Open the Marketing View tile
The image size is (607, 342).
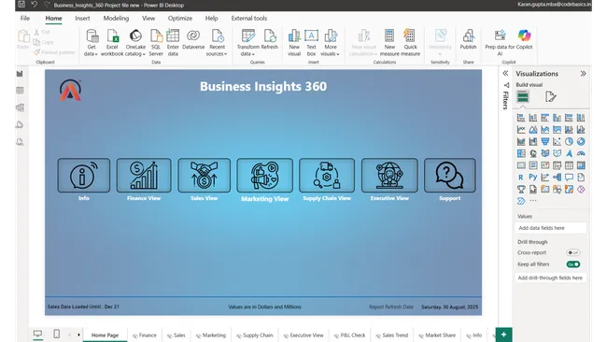[265, 176]
